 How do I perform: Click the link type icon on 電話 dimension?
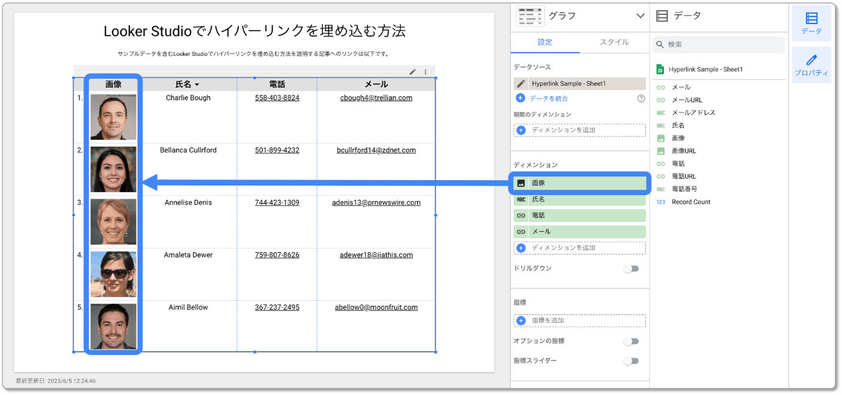tap(521, 216)
